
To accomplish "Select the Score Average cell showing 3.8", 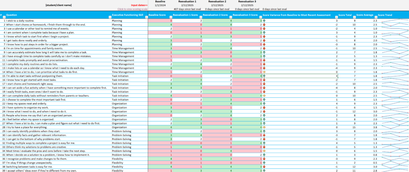I will click(x=367, y=127).
